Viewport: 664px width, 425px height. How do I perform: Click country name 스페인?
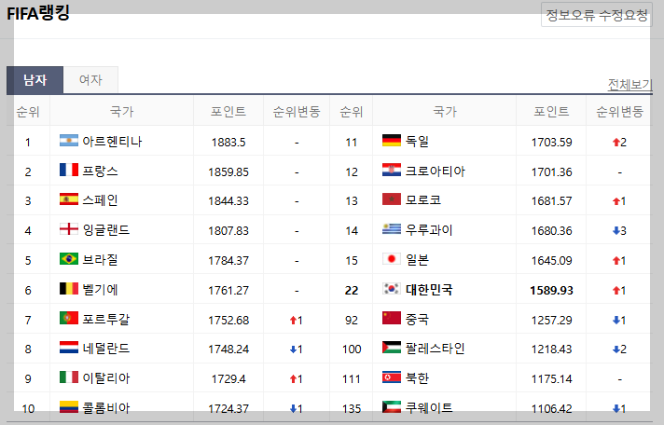click(100, 199)
